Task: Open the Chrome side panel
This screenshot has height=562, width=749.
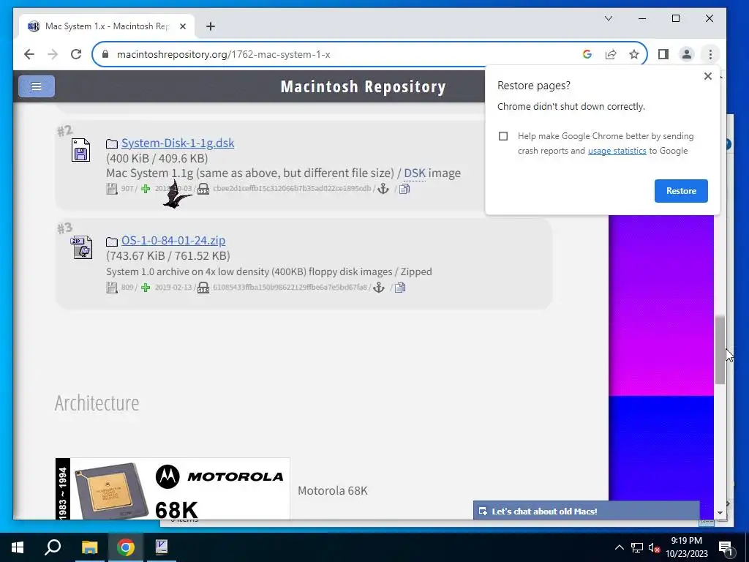Action: 663,54
